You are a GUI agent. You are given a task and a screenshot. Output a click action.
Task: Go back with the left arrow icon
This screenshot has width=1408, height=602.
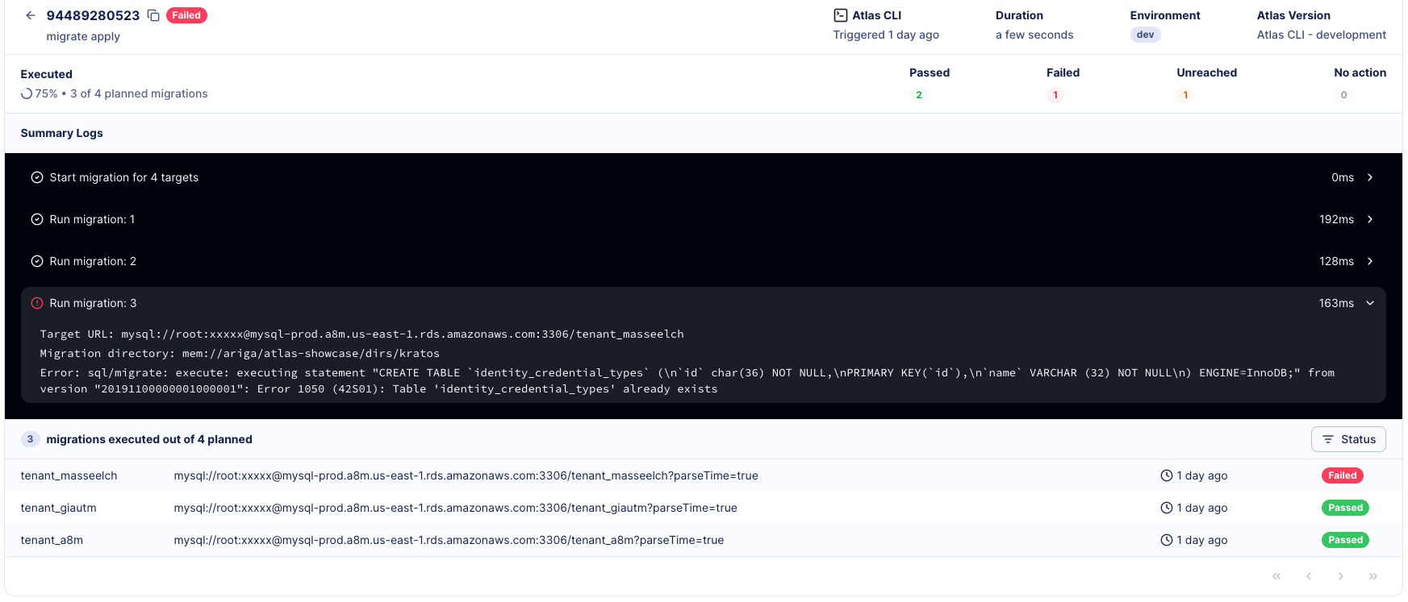pos(31,15)
